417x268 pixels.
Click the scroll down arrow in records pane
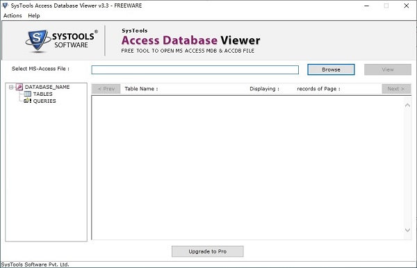point(407,230)
